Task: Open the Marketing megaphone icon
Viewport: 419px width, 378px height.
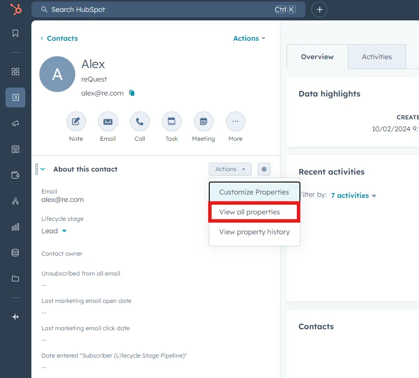Action: click(15, 123)
